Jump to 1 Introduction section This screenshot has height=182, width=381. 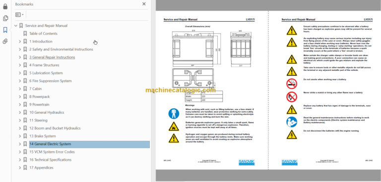41,42
